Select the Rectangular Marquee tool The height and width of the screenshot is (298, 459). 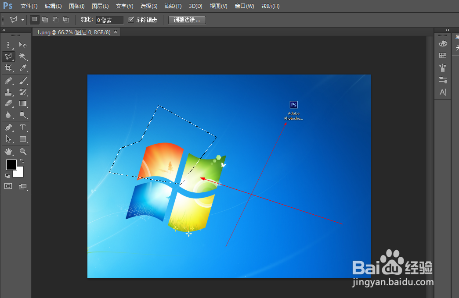(x=8, y=45)
